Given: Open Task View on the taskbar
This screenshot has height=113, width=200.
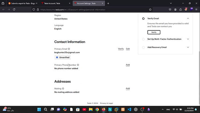Looking at the screenshot, I should [52, 110].
